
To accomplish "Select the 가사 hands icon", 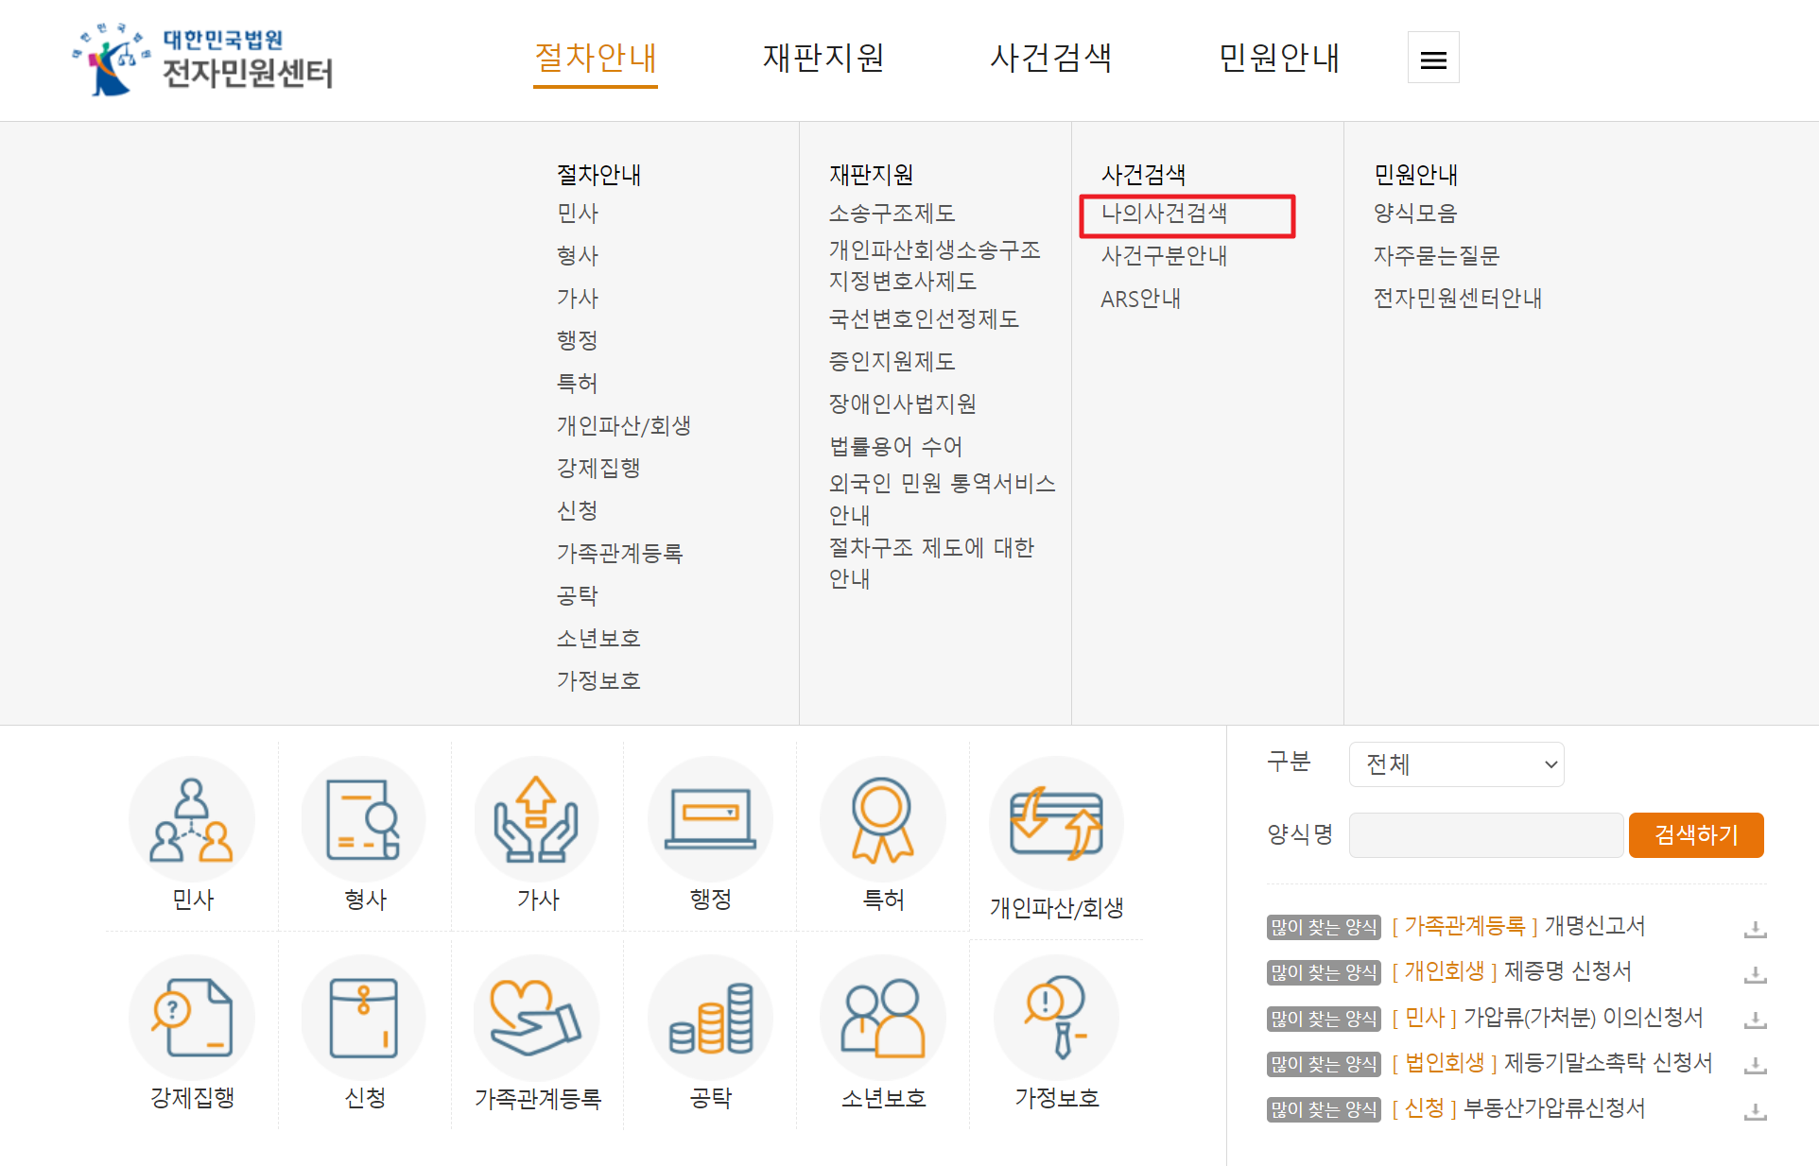I will click(x=536, y=820).
